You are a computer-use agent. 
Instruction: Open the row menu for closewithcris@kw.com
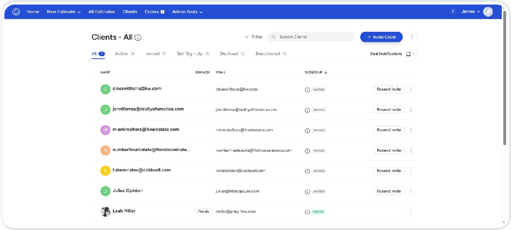click(x=411, y=89)
